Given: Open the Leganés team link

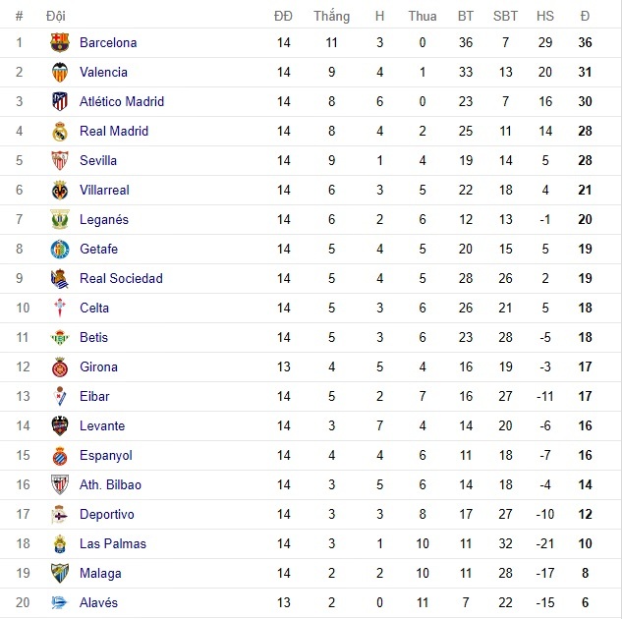Looking at the screenshot, I should point(104,220).
